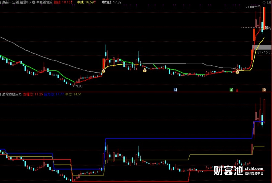Viewport: 272px width, 183px height.
Task: Open the dropdown arrow beside 中短线决策
Action: click(x=34, y=2)
